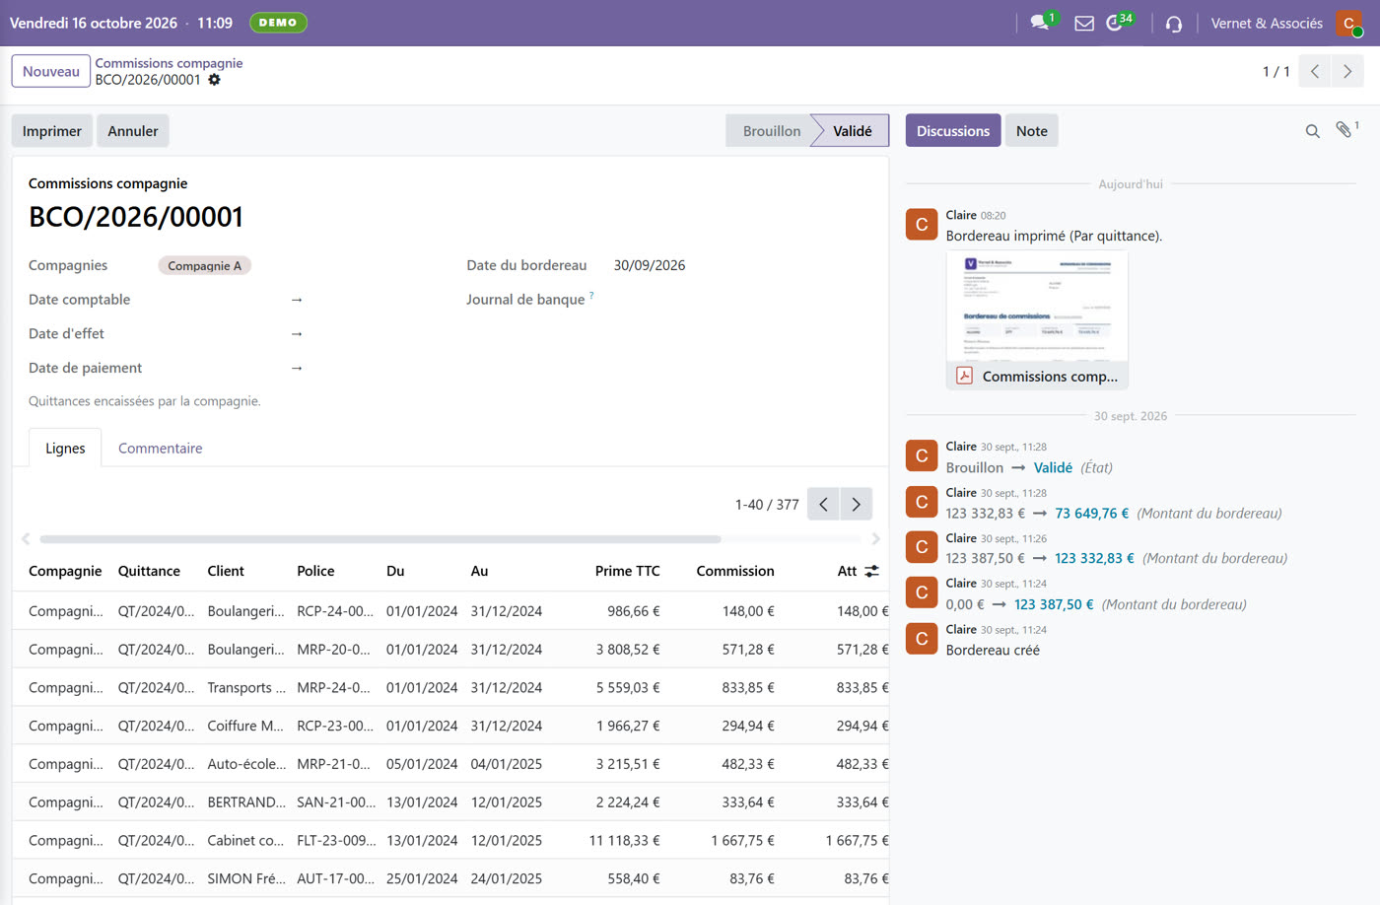1380x905 pixels.
Task: Open the Note tab in chatter
Action: pyautogui.click(x=1031, y=131)
